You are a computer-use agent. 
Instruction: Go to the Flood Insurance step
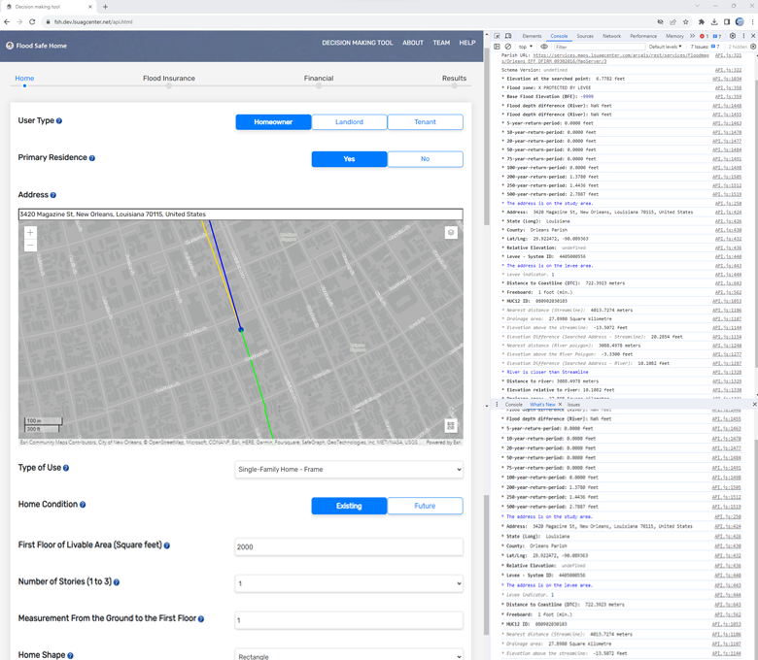point(169,79)
